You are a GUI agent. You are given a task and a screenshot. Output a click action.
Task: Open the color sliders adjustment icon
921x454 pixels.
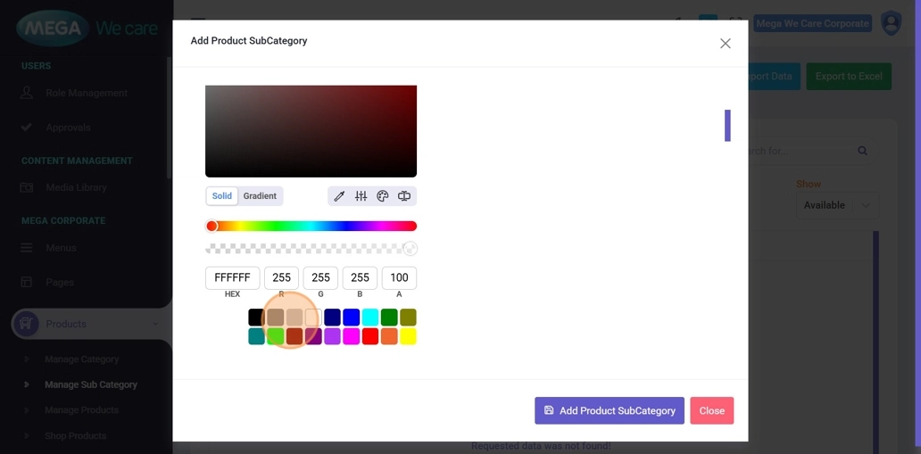tap(361, 196)
